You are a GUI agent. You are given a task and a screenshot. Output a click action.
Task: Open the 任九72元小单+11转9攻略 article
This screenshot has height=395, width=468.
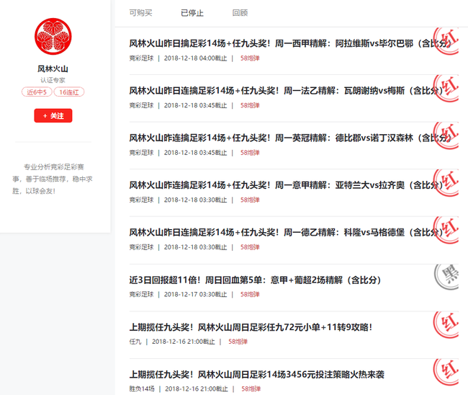click(x=251, y=327)
